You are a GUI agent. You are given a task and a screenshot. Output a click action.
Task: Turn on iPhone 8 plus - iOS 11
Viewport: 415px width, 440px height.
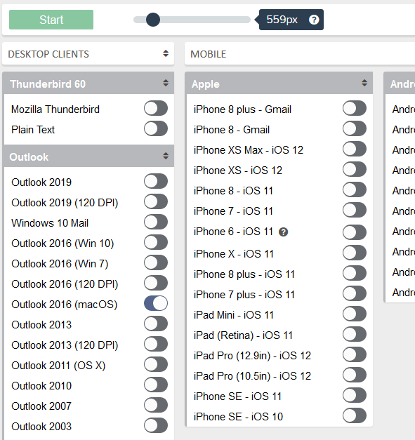click(355, 273)
